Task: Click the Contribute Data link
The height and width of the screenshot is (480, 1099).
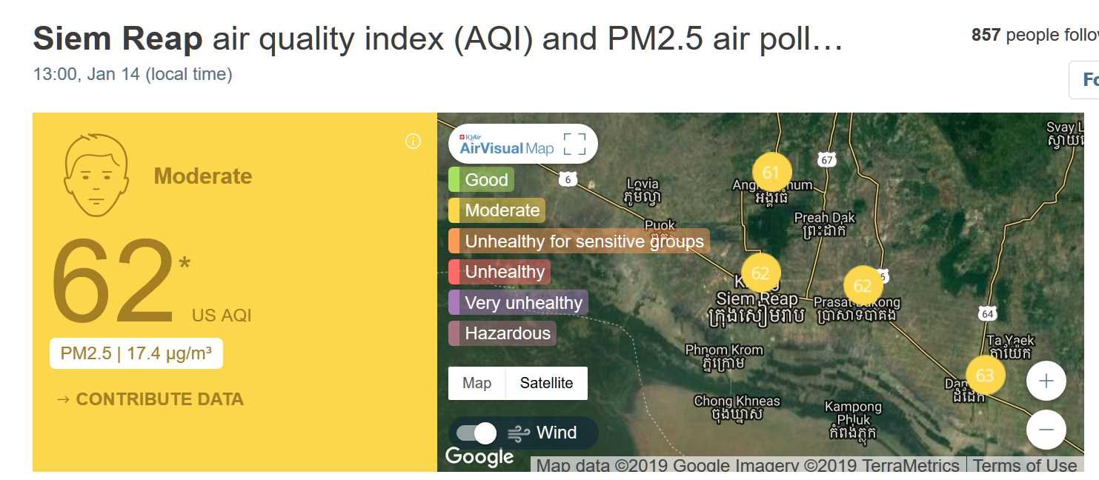Action: [x=150, y=399]
